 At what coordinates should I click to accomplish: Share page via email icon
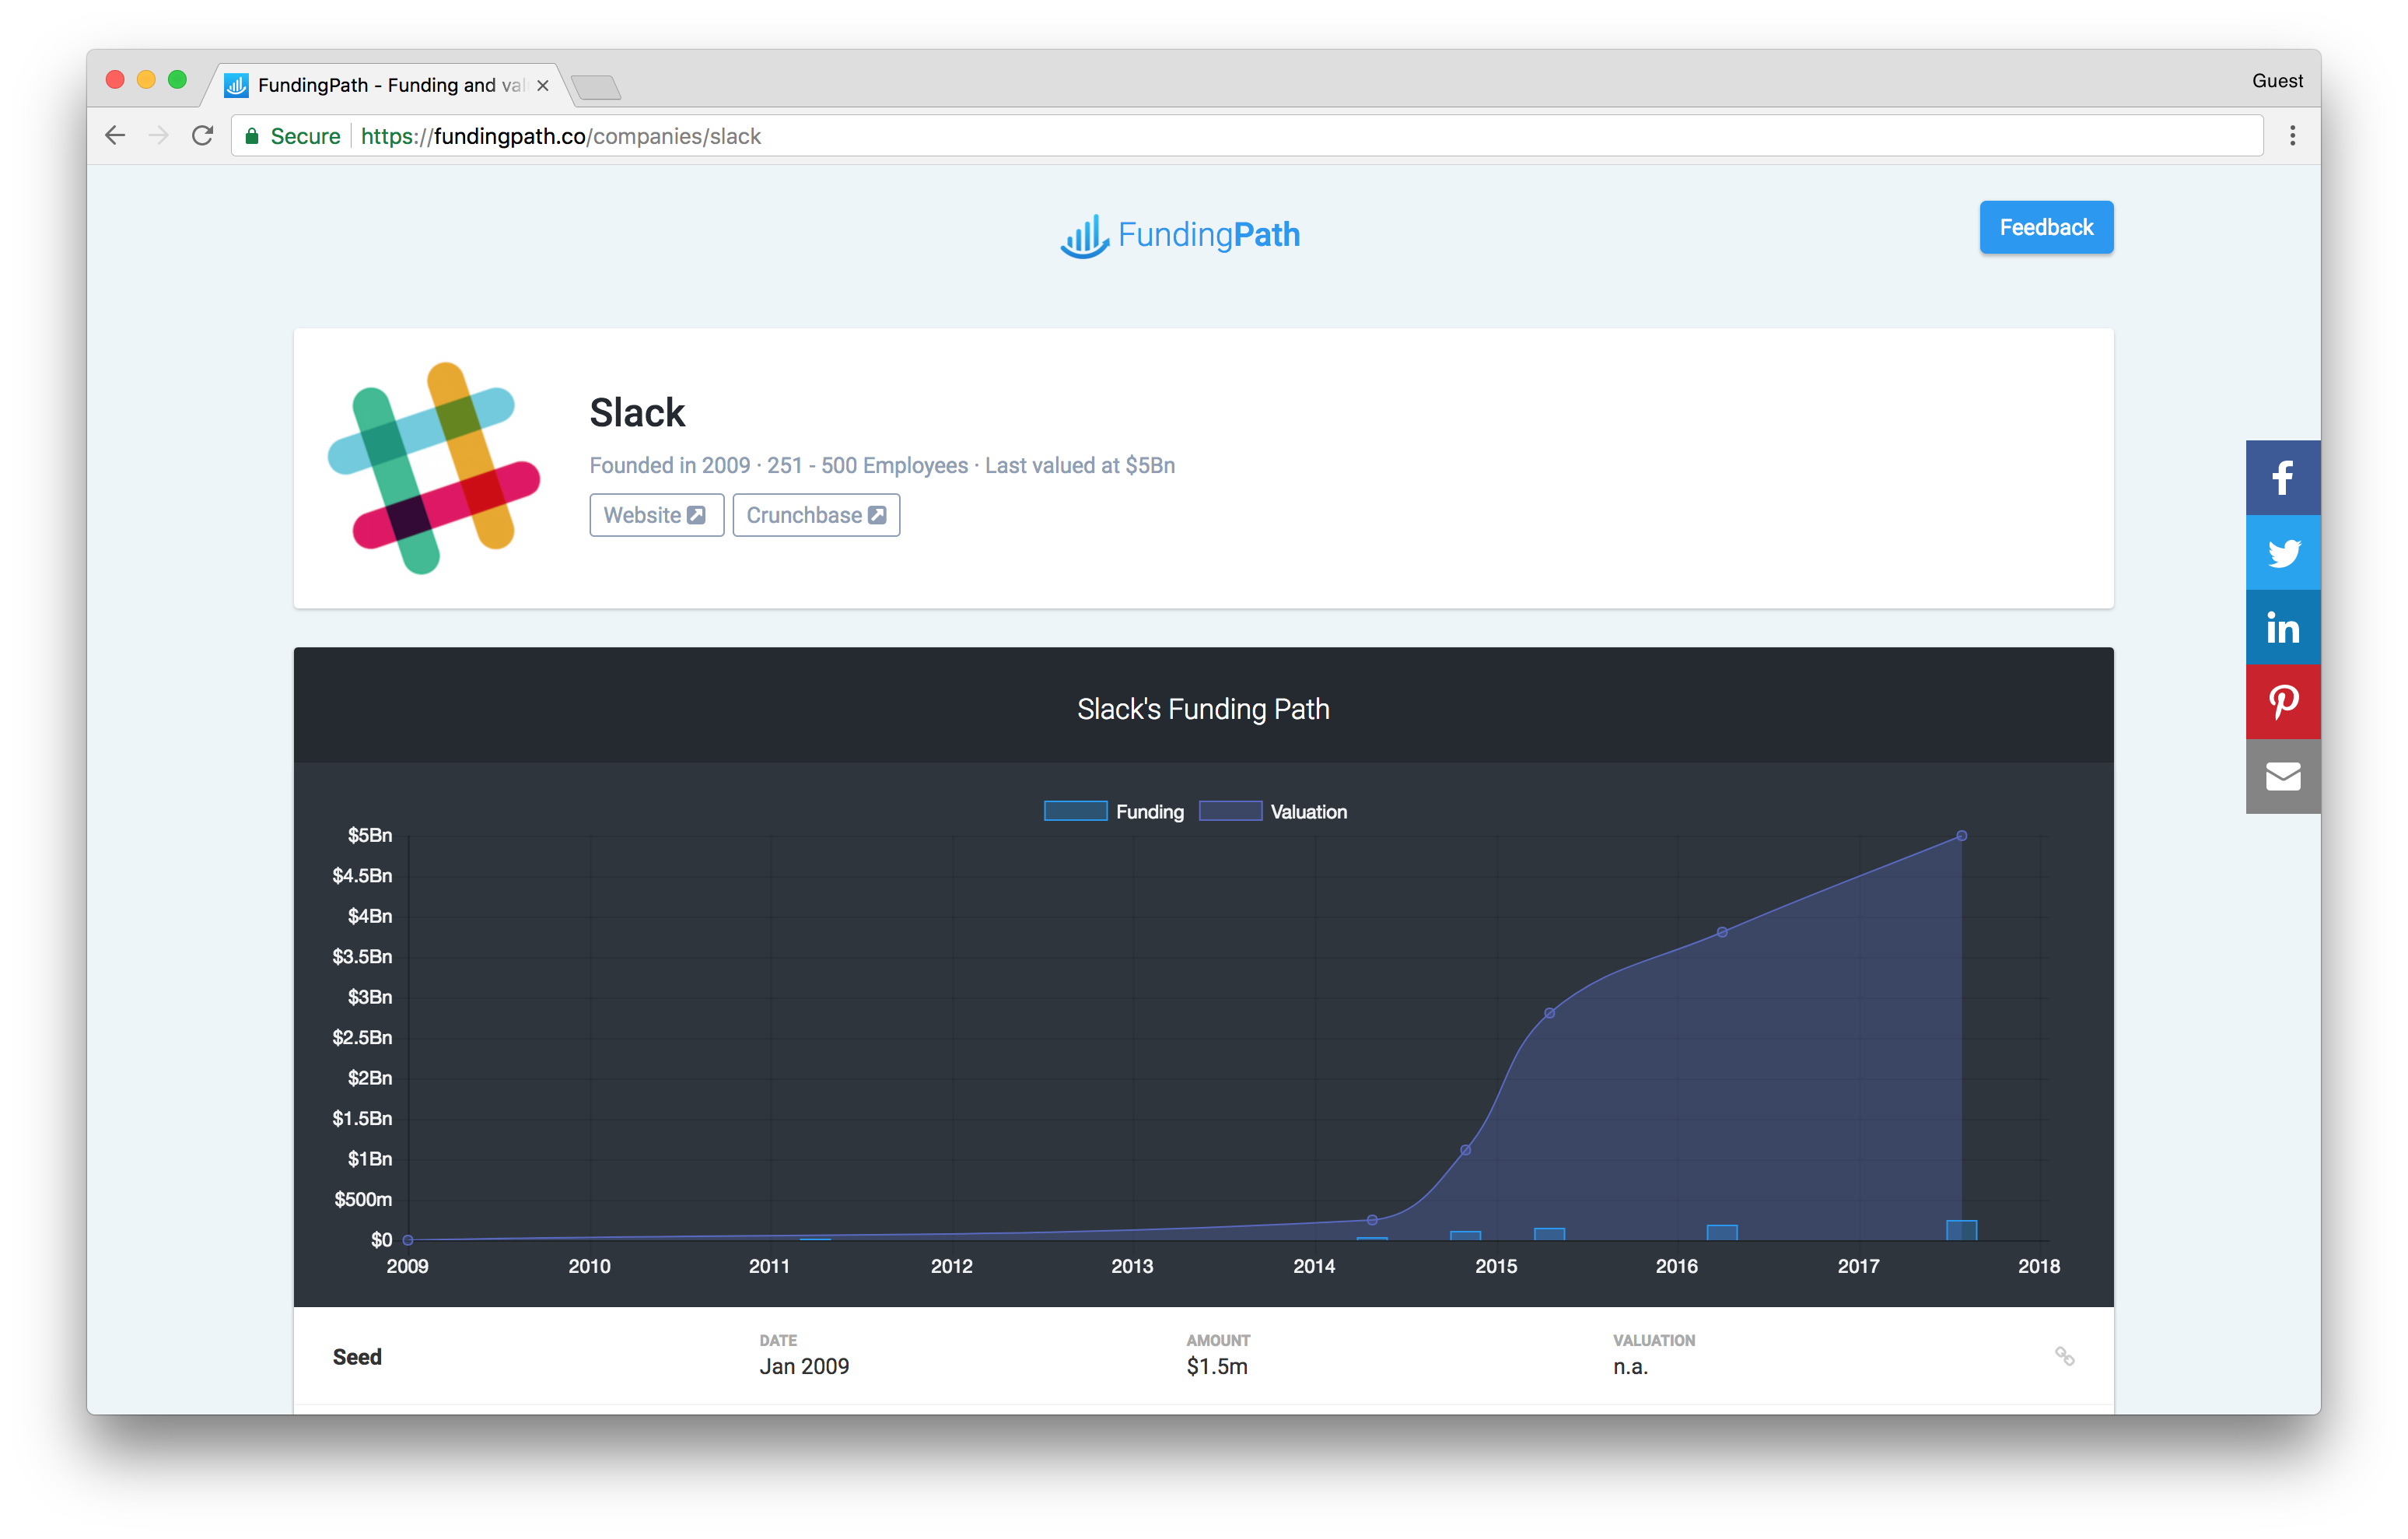tap(2282, 777)
